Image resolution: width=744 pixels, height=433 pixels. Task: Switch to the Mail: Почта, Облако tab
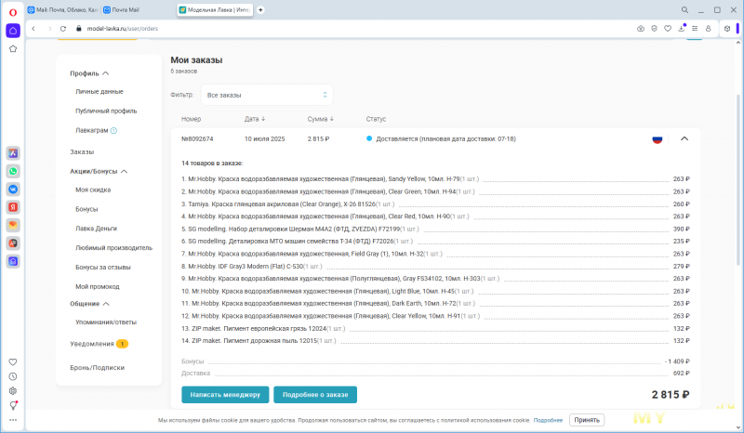[62, 9]
